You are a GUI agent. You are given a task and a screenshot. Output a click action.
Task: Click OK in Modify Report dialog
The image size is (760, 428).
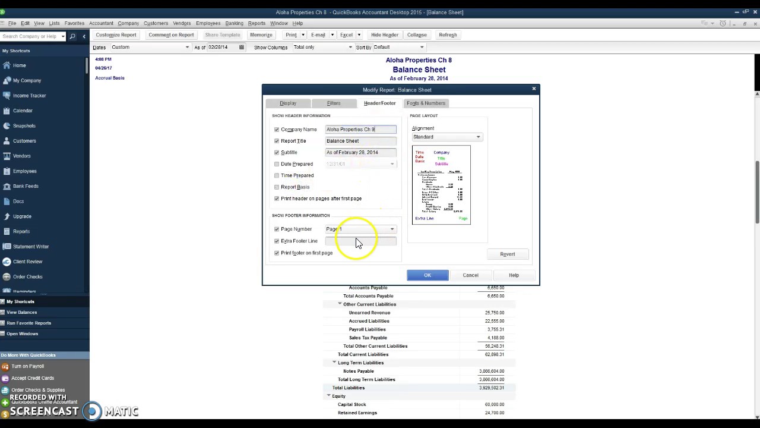coord(427,275)
